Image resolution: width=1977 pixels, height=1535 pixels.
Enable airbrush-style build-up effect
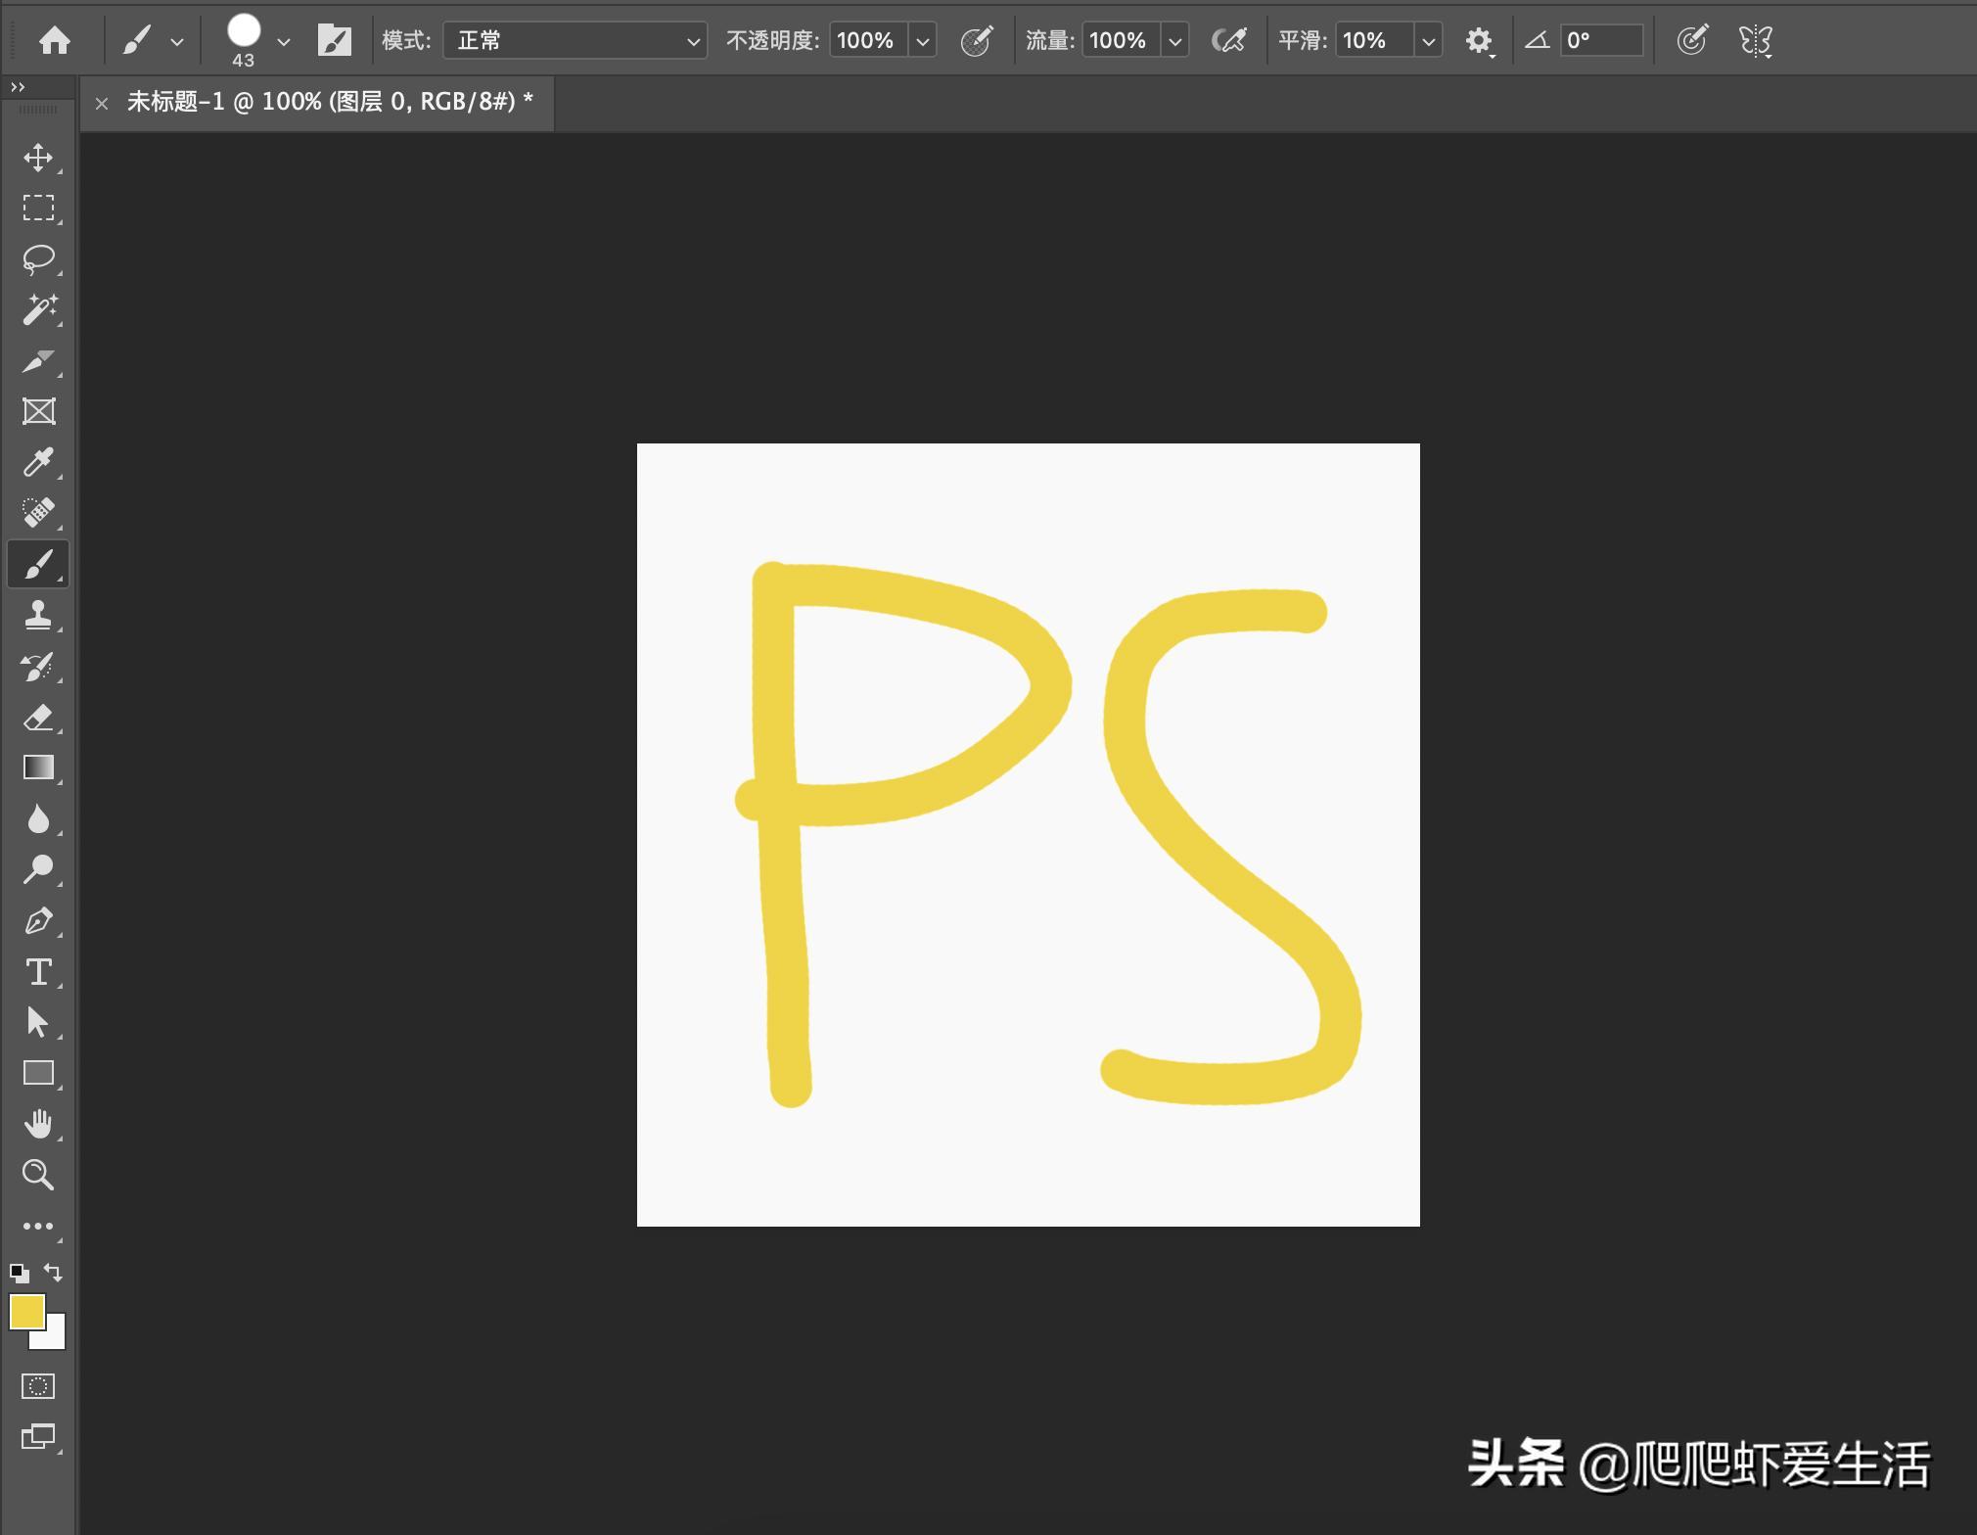point(1228,40)
